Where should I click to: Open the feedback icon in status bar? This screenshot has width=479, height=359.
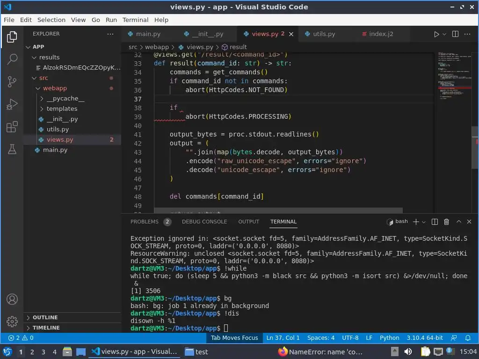pos(454,338)
